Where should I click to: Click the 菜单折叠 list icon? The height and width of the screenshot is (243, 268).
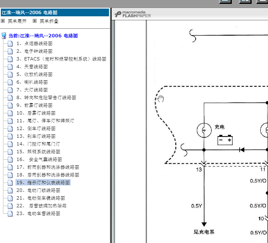(x=35, y=21)
